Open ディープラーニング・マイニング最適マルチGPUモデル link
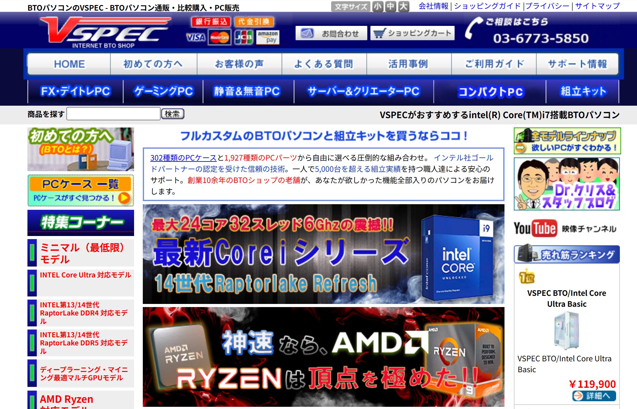637x409 pixels. pyautogui.click(x=84, y=373)
